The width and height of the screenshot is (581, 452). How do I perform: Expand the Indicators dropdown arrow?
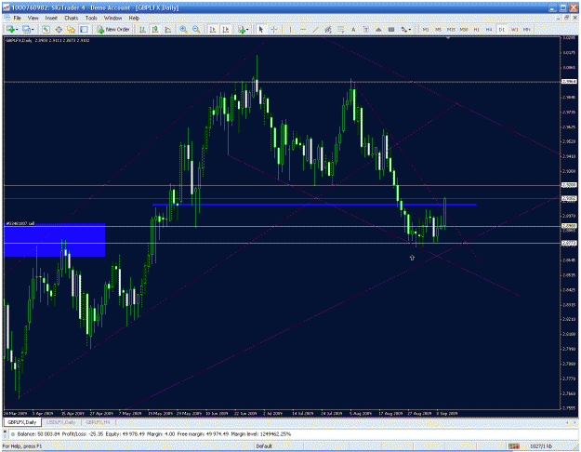pyautogui.click(x=247, y=30)
